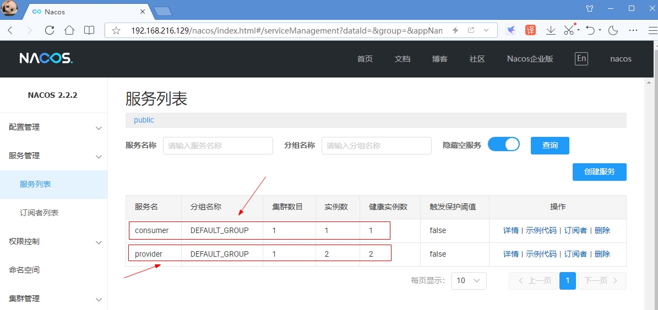Switch language with the En button
This screenshot has width=658, height=310.
pos(581,58)
